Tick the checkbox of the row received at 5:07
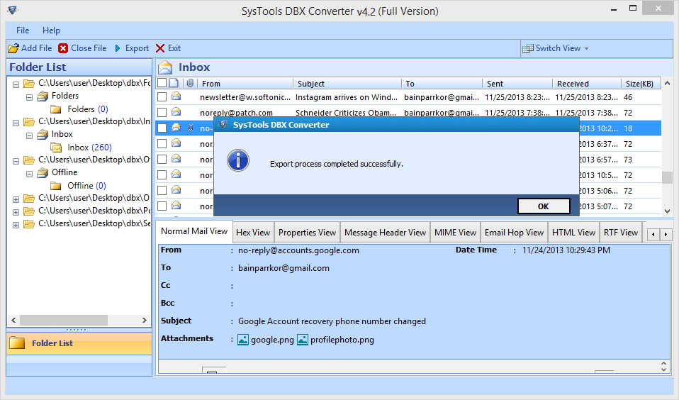Screen dimensions: 679x400 coord(162,206)
